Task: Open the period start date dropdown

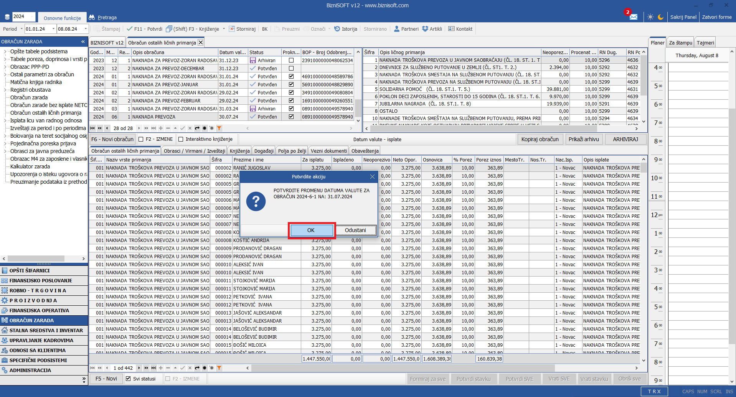Action: click(x=53, y=29)
